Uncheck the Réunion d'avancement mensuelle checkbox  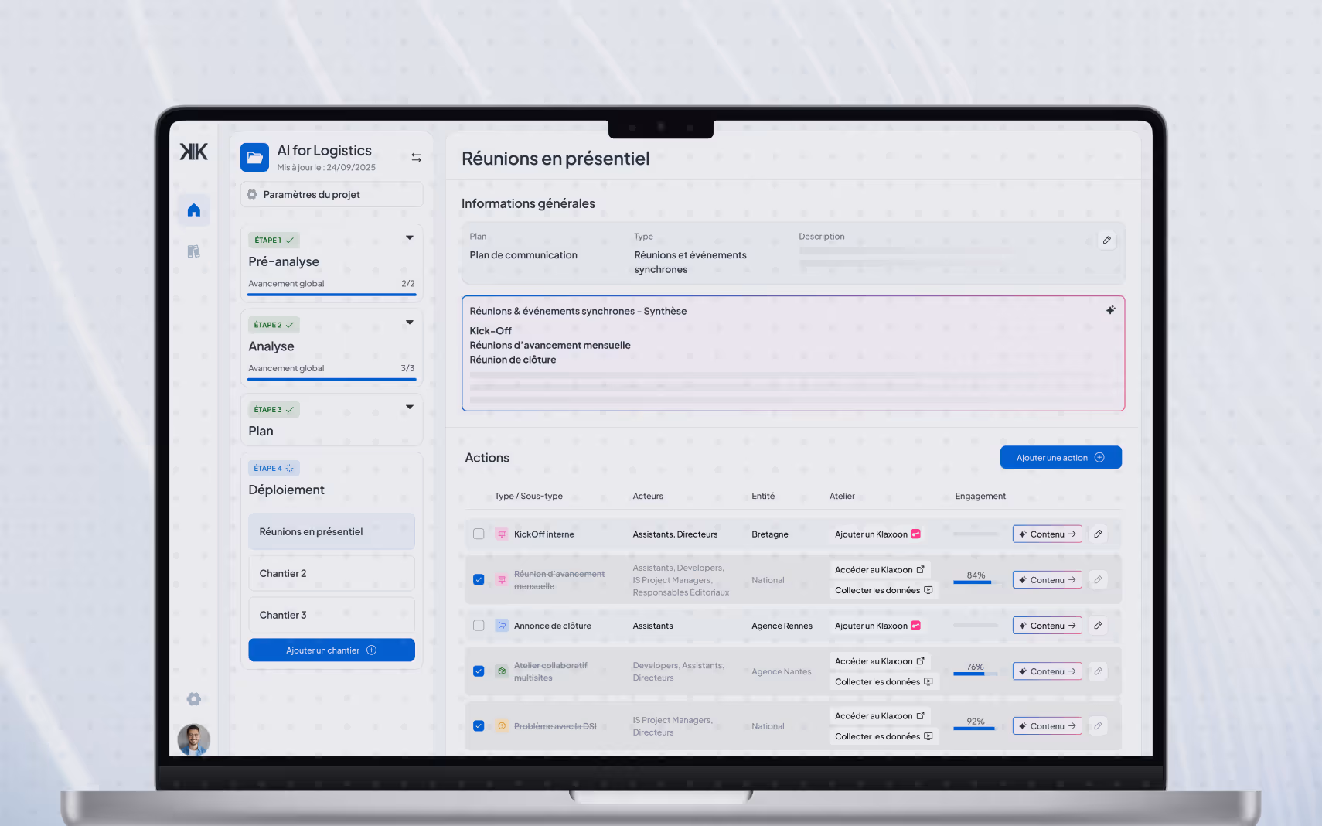coord(479,580)
